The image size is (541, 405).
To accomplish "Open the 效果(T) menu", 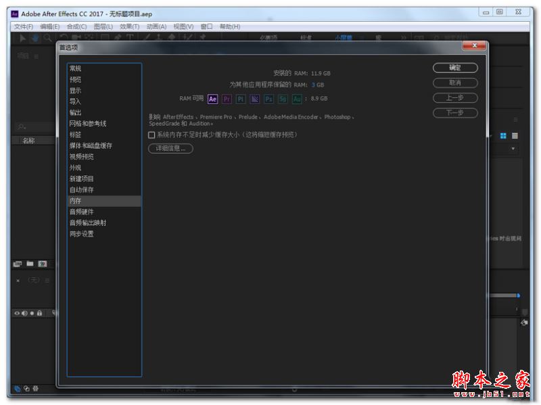I will point(129,26).
